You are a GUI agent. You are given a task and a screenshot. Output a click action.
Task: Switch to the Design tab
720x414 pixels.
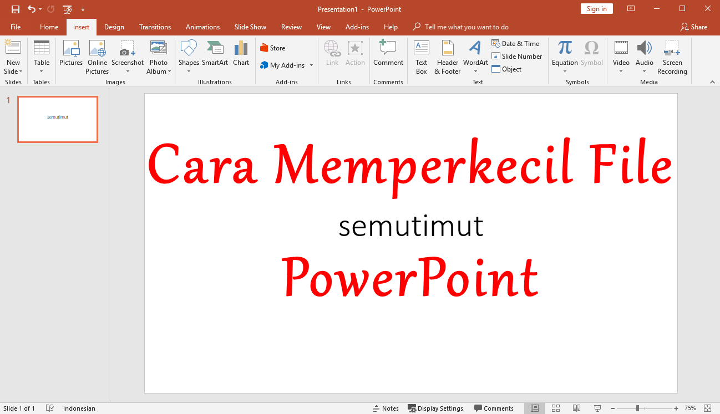114,27
